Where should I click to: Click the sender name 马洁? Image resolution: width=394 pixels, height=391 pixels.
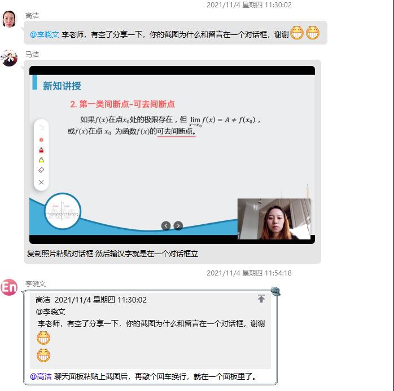tap(32, 55)
